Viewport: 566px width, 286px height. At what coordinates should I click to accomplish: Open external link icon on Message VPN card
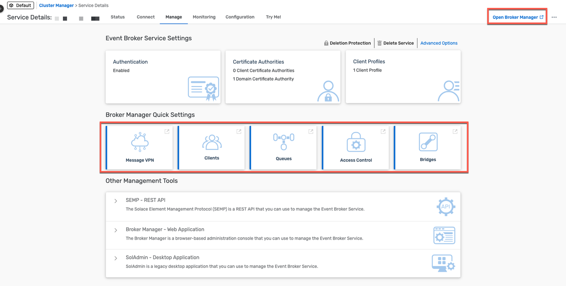click(167, 132)
